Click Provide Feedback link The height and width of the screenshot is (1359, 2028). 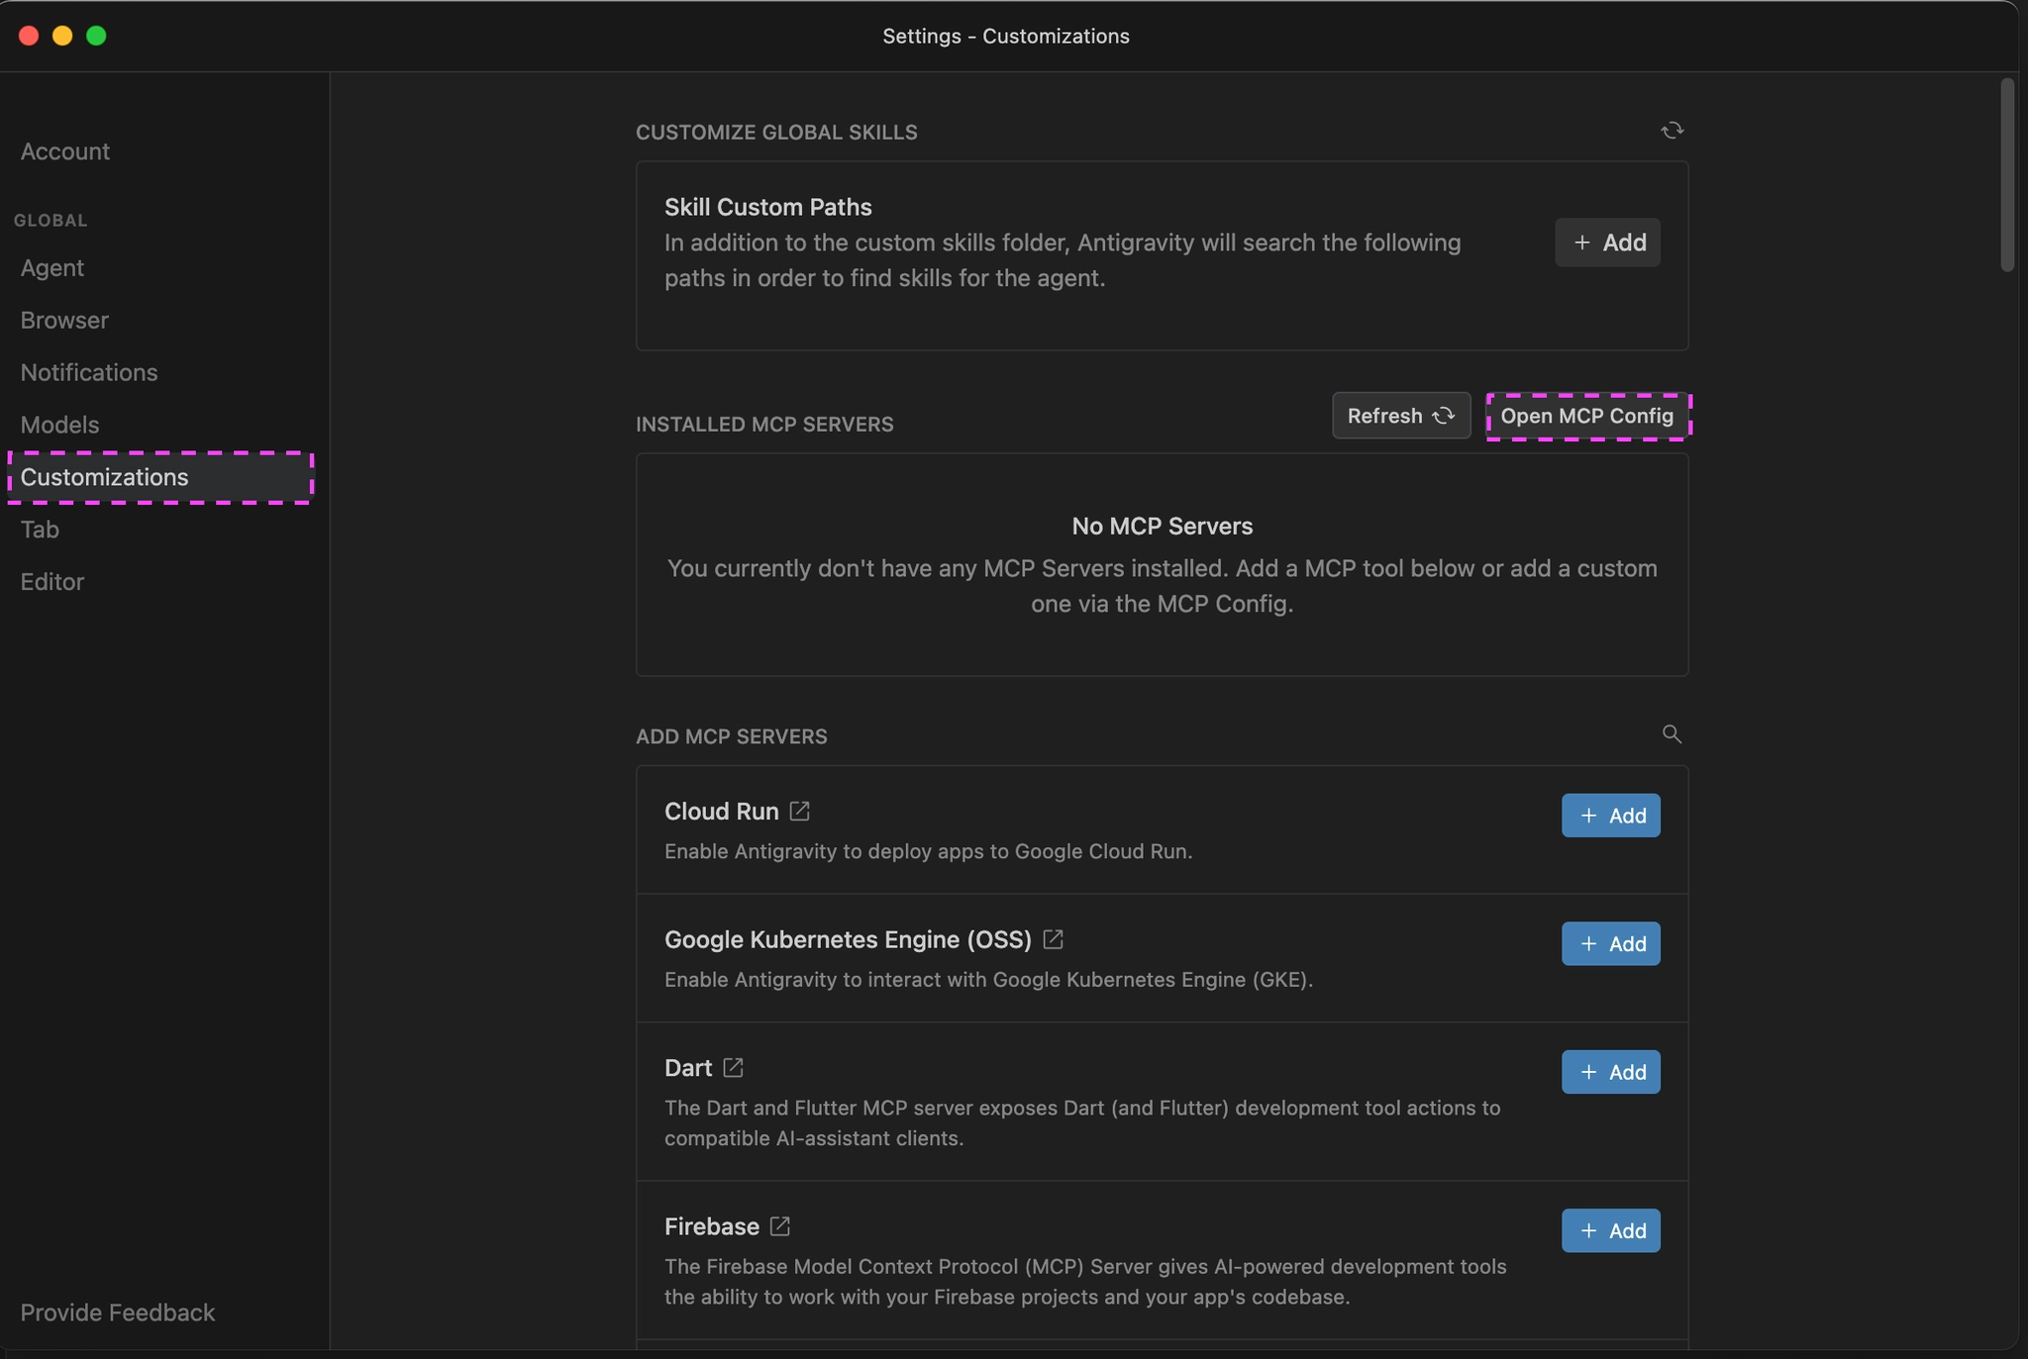point(118,1312)
